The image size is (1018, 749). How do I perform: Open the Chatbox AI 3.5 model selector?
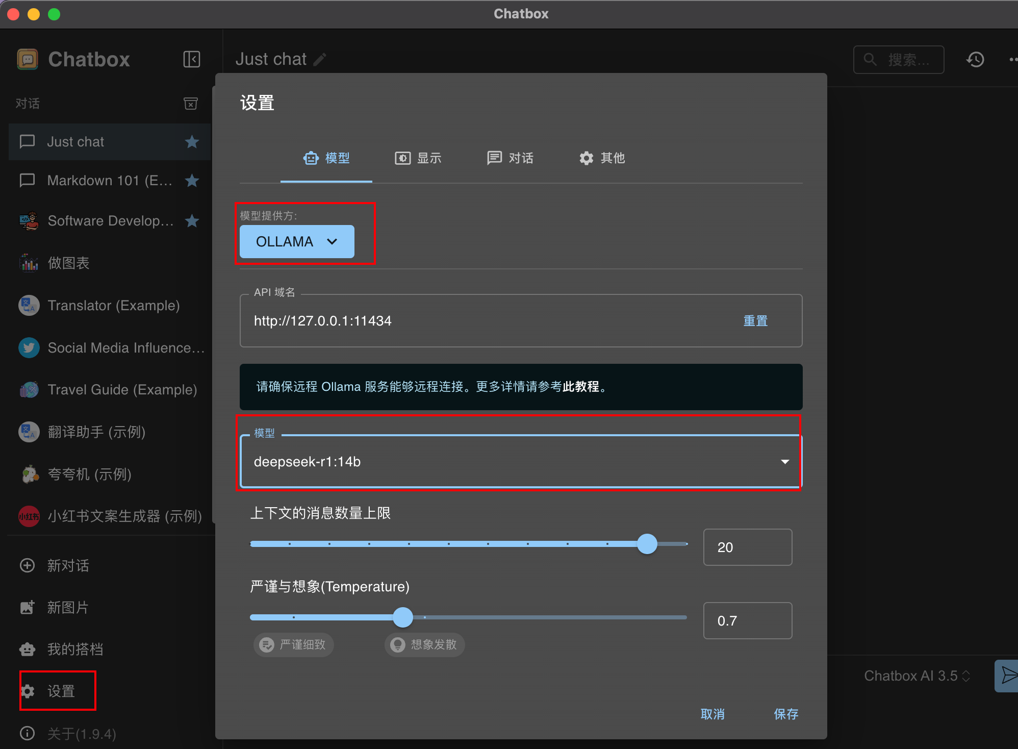[x=917, y=676]
